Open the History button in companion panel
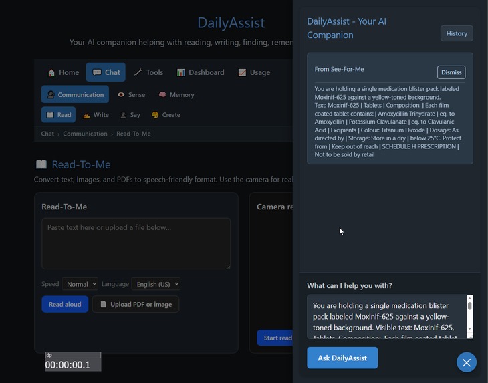The width and height of the screenshot is (488, 383). (x=457, y=33)
